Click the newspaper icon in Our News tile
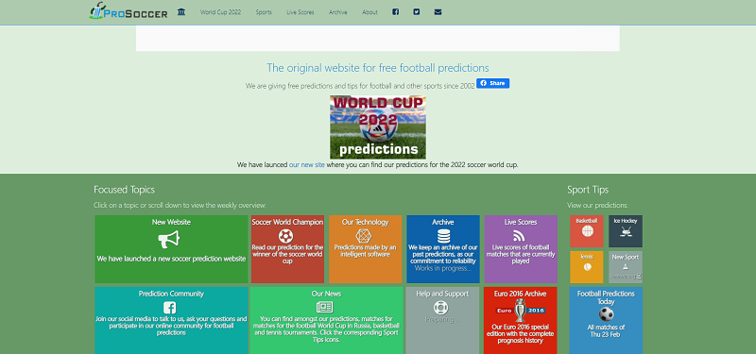Image resolution: width=756 pixels, height=354 pixels. point(325,308)
